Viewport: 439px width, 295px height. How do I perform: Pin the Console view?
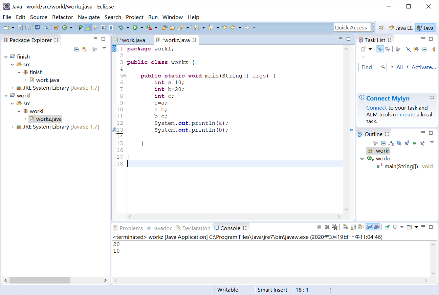point(387,227)
